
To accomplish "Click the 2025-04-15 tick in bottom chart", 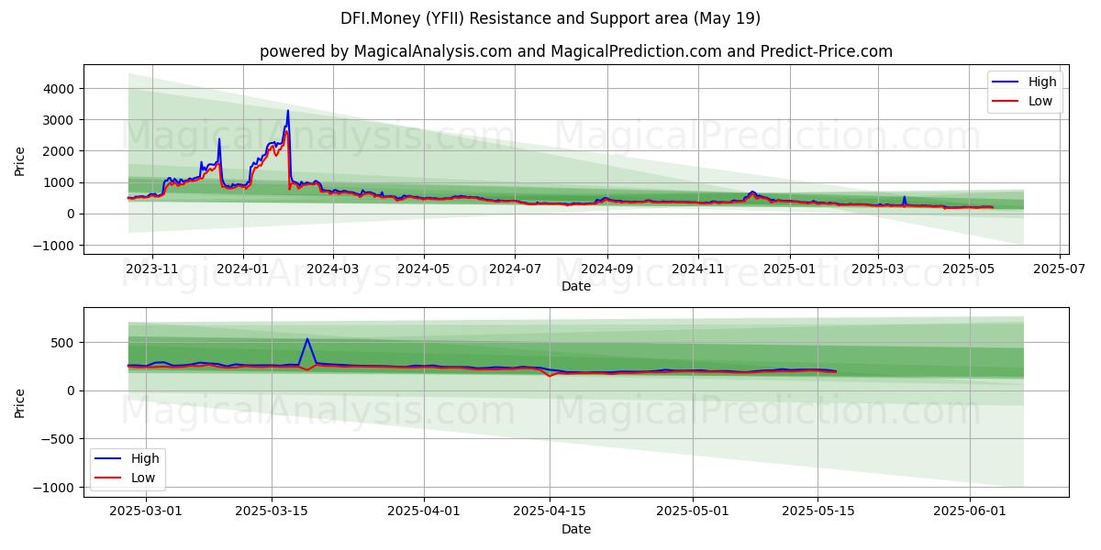I will 549,511.
